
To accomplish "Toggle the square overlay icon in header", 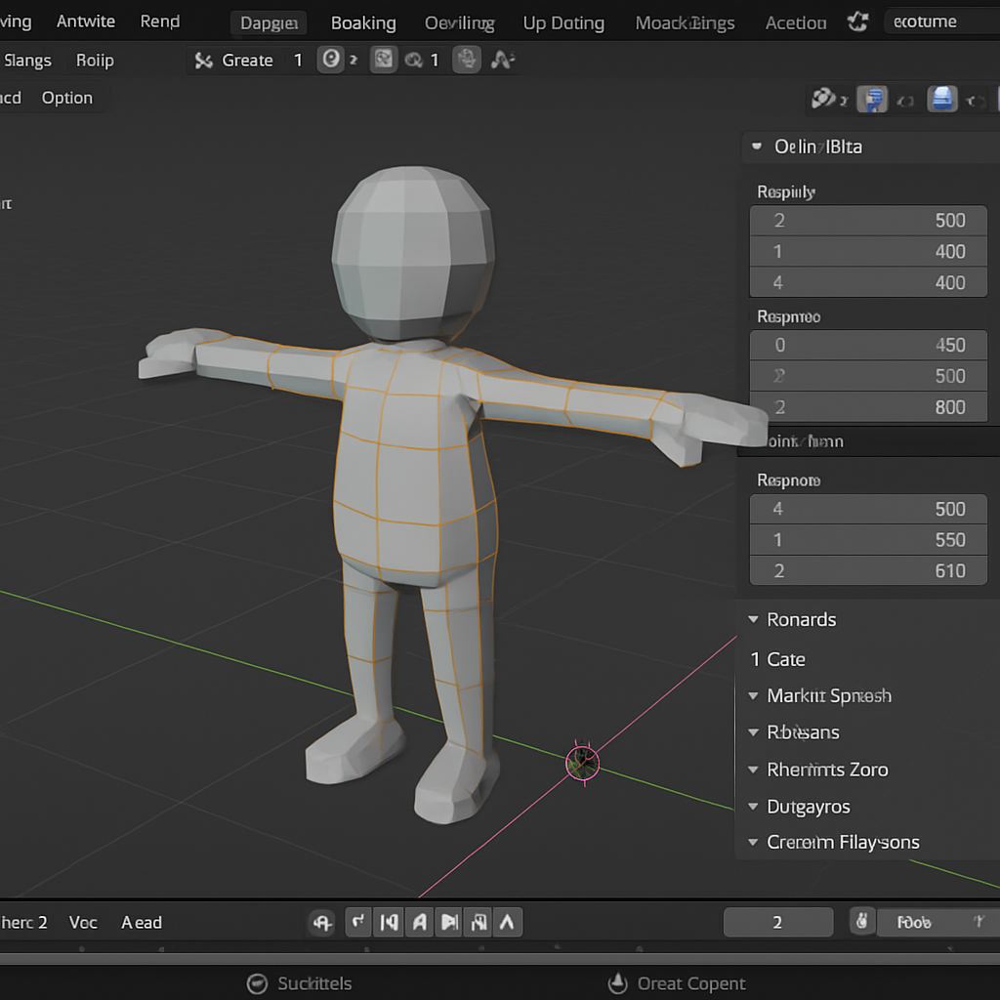I will coord(384,61).
